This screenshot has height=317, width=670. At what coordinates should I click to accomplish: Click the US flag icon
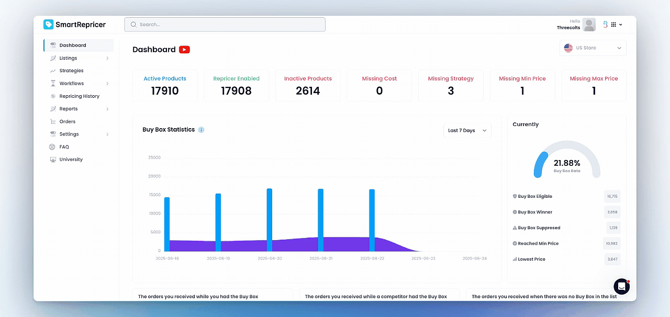568,48
